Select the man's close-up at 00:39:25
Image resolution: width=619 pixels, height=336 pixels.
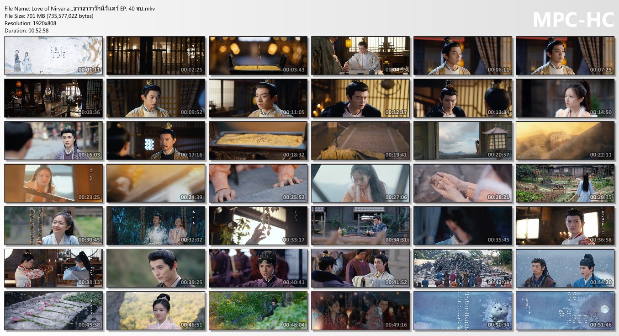coord(156,268)
